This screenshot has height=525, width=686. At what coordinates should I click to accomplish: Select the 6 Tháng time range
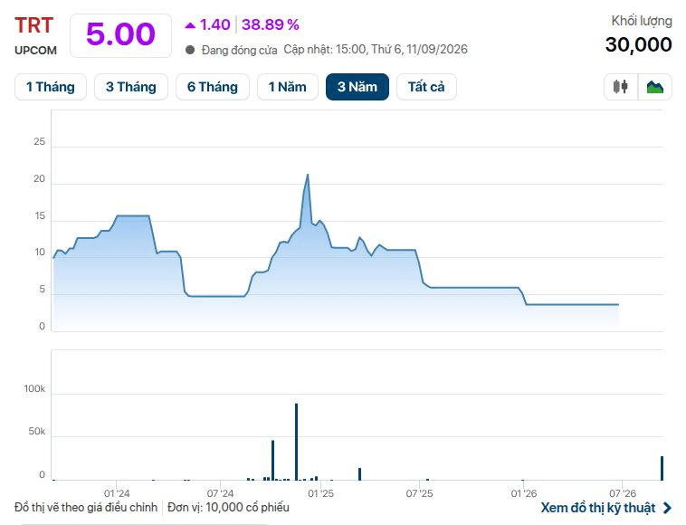212,87
